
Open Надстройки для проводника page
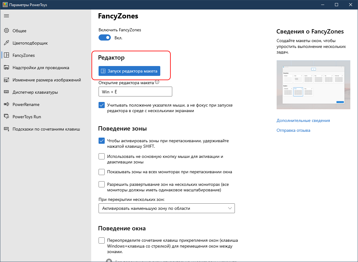click(46, 68)
